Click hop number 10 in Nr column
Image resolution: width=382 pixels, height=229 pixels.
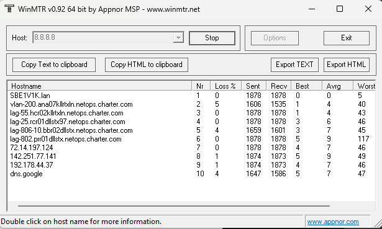(200, 174)
